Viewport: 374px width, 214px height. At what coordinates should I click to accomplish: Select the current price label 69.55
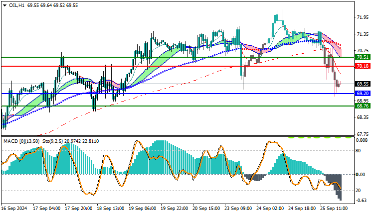pyautogui.click(x=363, y=84)
